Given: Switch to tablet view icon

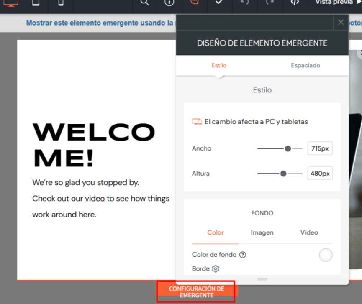Looking at the screenshot, I should 36,3.
